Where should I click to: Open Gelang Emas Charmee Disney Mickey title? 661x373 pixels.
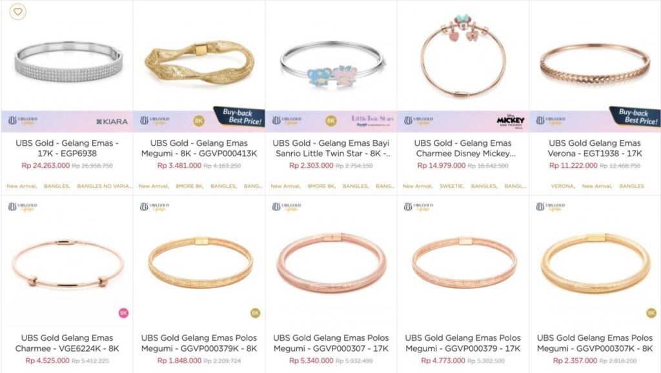tap(462, 148)
